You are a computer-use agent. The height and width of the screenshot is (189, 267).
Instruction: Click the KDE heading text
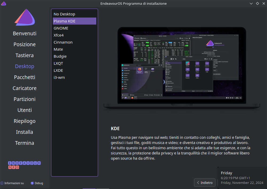115,128
